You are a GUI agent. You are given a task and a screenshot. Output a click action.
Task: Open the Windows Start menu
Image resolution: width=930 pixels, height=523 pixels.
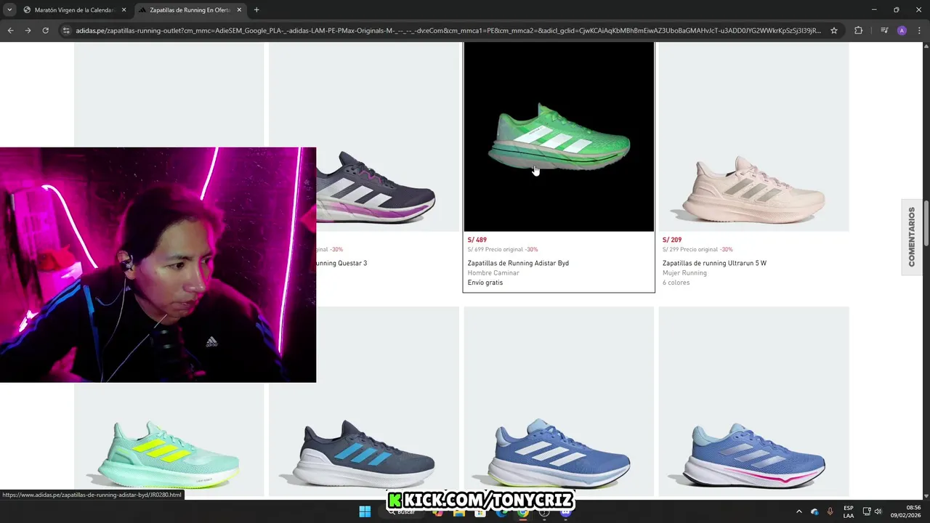(x=365, y=511)
